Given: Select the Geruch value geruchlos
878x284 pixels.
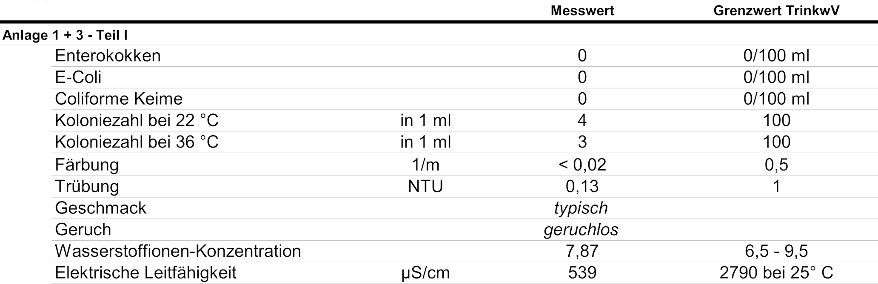Looking at the screenshot, I should tap(581, 230).
